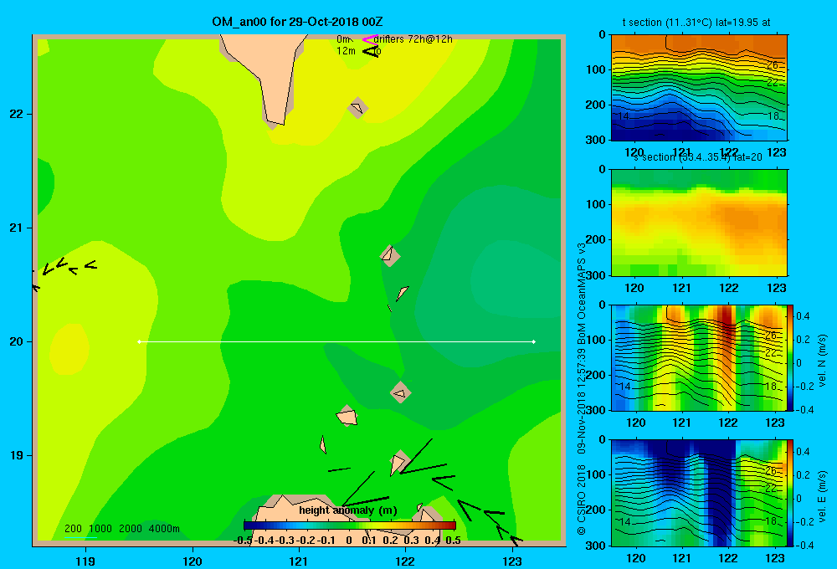Click the black 12m arrow legend symbol
837x569 pixels.
371,51
